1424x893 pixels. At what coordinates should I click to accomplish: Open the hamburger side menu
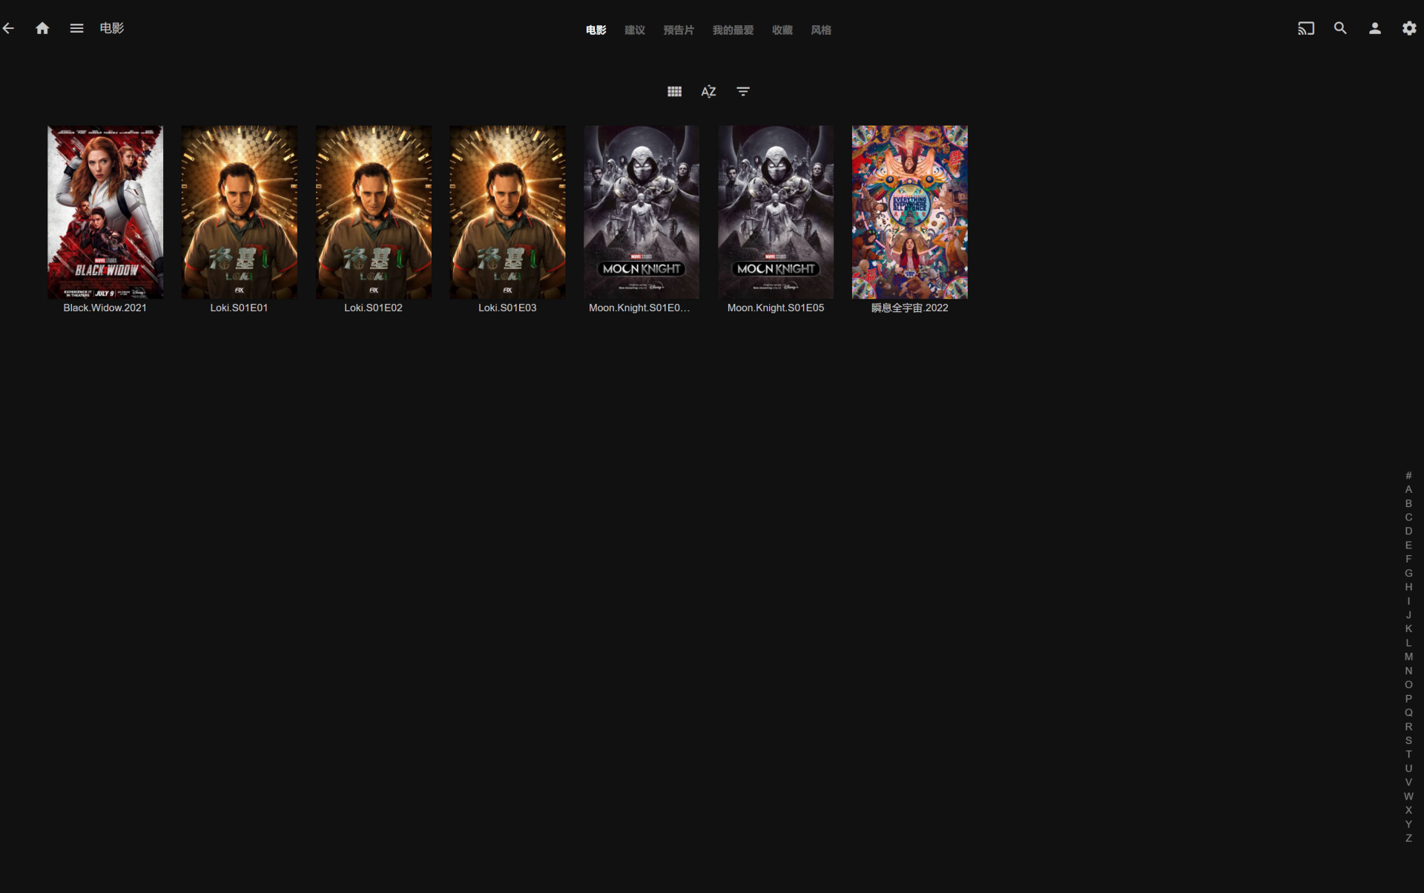76,28
